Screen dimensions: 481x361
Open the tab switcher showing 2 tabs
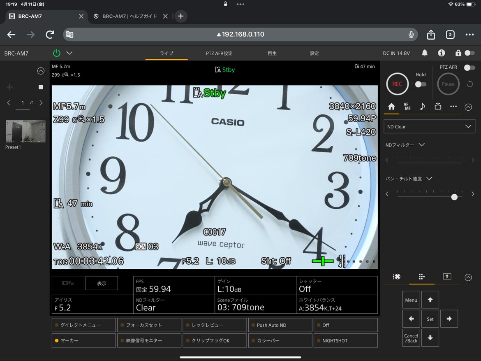450,35
